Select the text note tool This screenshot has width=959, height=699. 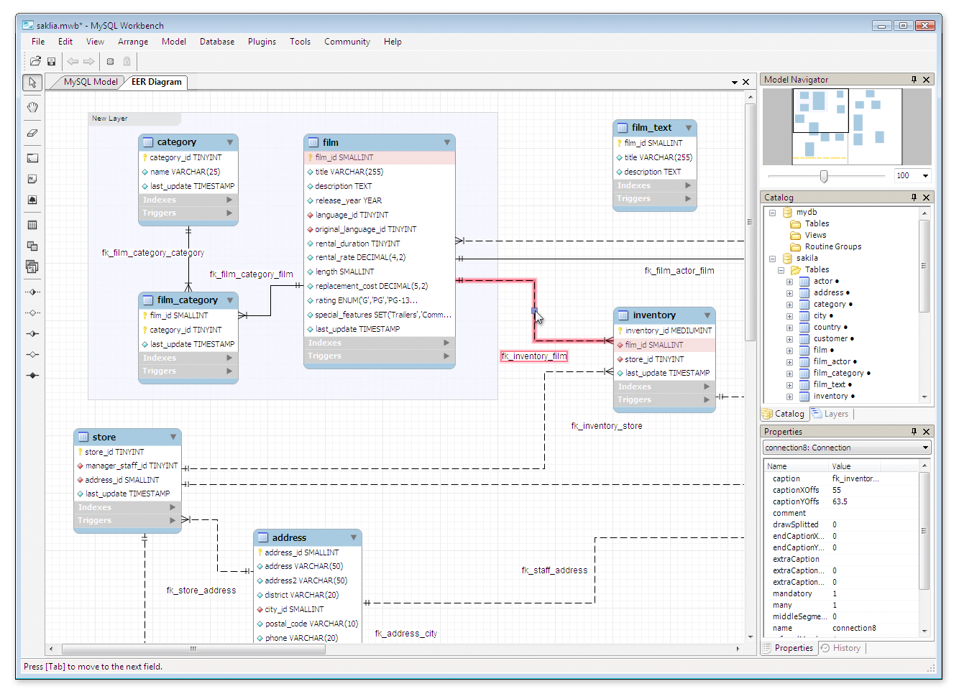coord(32,179)
